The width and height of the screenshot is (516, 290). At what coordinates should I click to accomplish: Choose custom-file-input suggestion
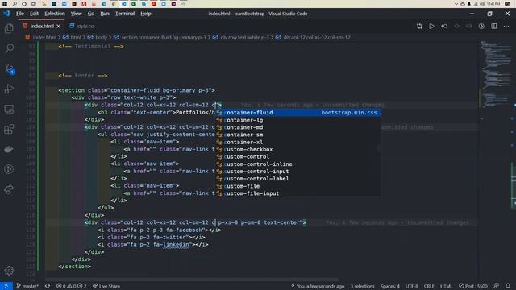click(x=298, y=193)
